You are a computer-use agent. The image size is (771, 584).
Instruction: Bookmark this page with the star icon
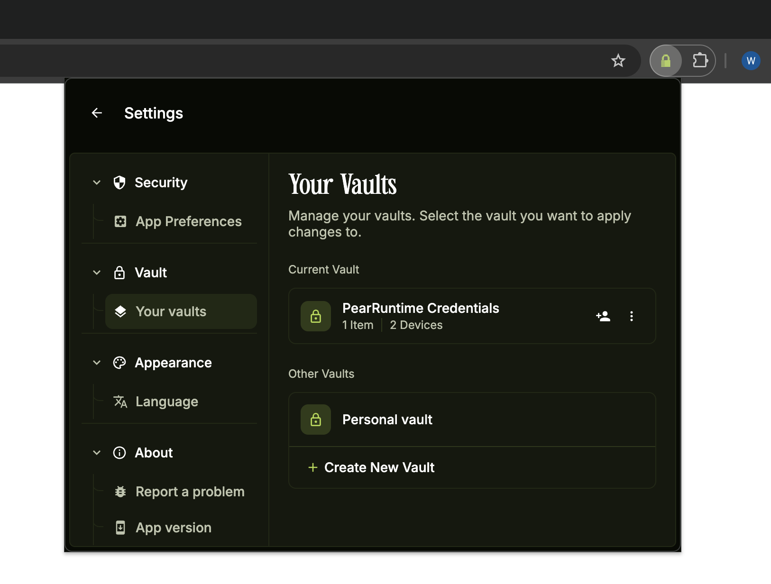[x=618, y=61]
